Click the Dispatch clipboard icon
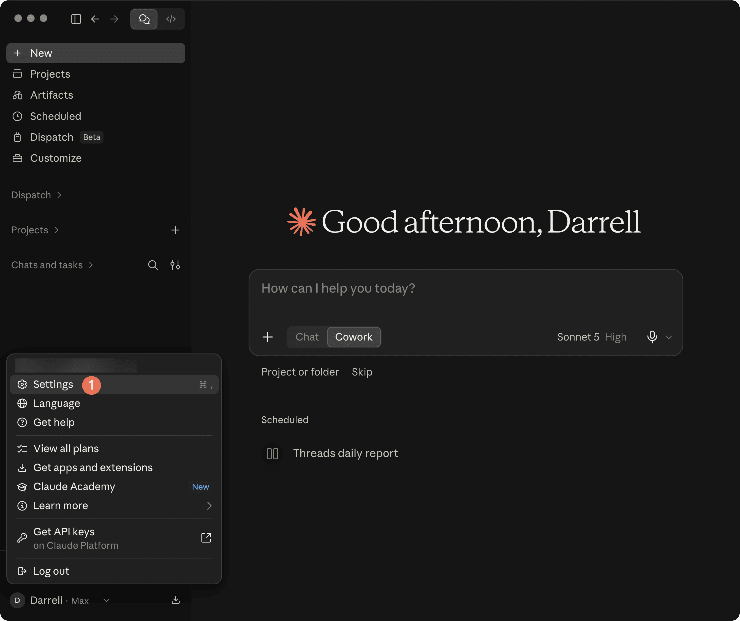This screenshot has height=621, width=740. pos(17,137)
